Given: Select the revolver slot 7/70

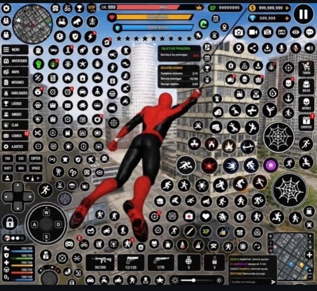Looking at the screenshot, I should pos(161,262).
